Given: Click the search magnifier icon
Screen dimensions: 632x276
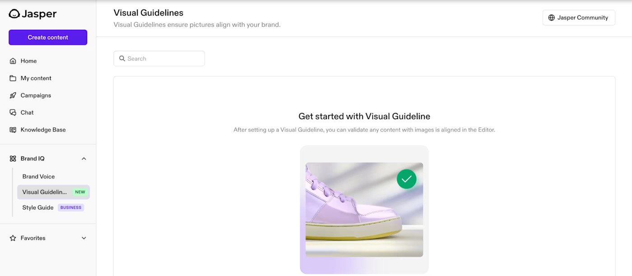Looking at the screenshot, I should 122,58.
